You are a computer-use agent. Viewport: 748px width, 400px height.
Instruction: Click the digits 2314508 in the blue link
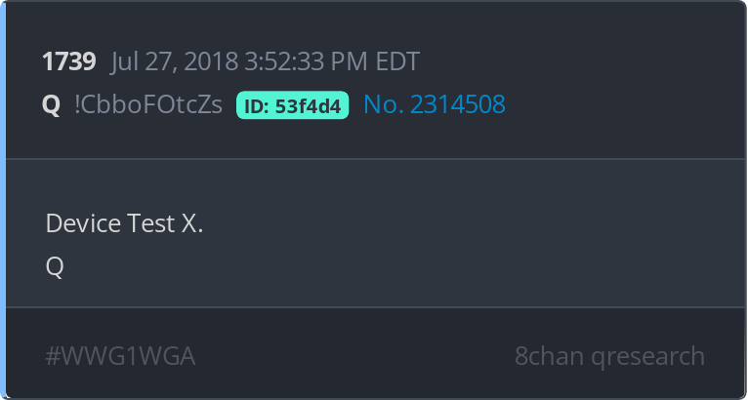tap(457, 104)
